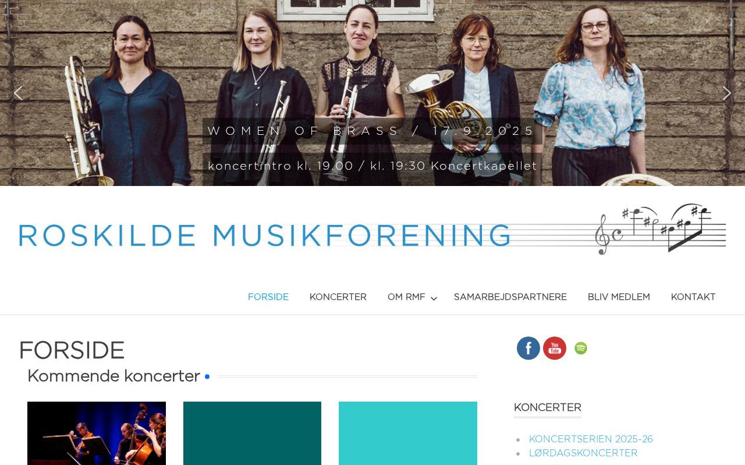Open the Facebook social icon
This screenshot has width=745, height=465.
point(528,348)
